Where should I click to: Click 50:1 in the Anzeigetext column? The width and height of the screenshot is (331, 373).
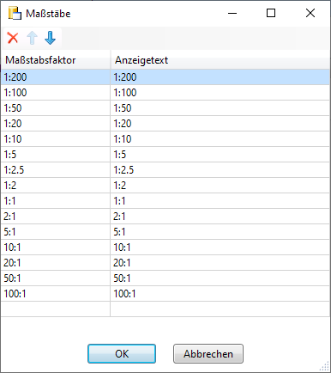pyautogui.click(x=220, y=278)
